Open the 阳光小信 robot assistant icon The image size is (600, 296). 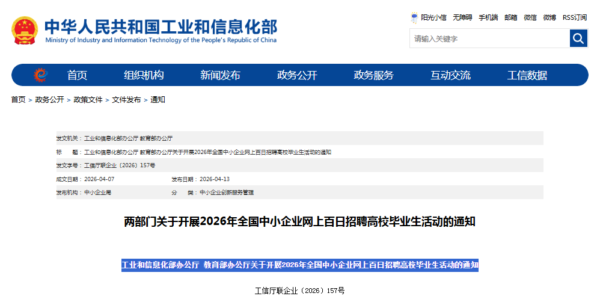[x=414, y=17]
